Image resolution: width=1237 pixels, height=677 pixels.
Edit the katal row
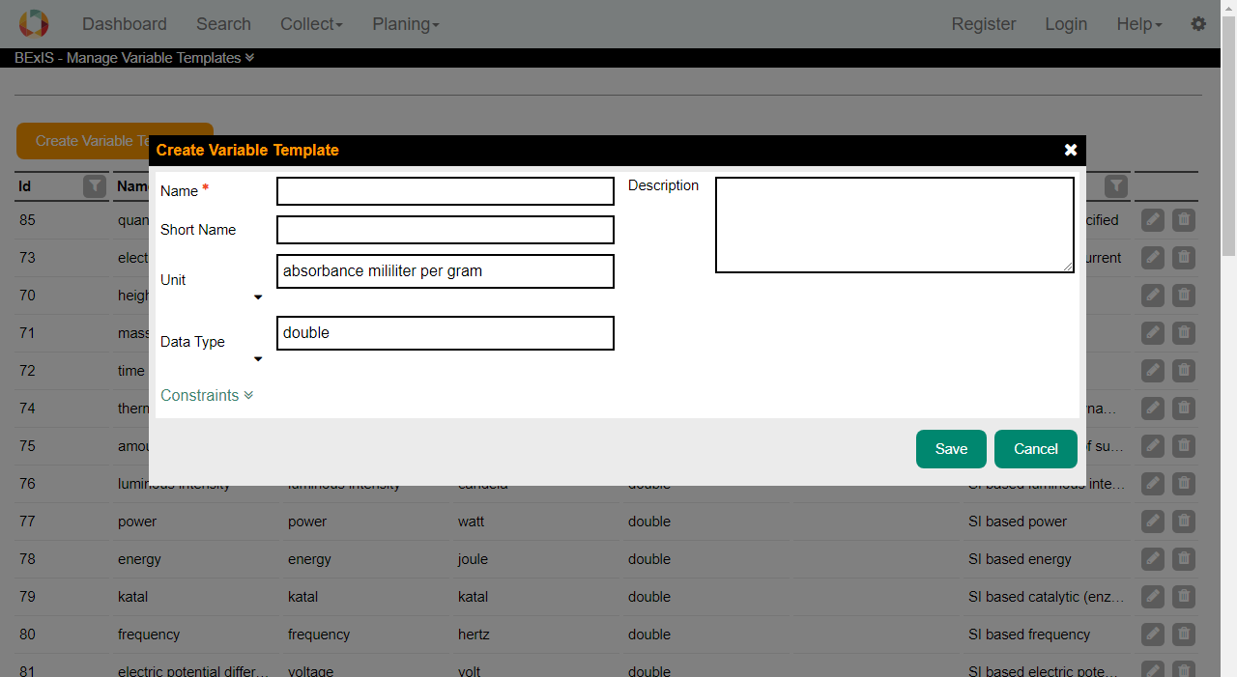coord(1152,597)
